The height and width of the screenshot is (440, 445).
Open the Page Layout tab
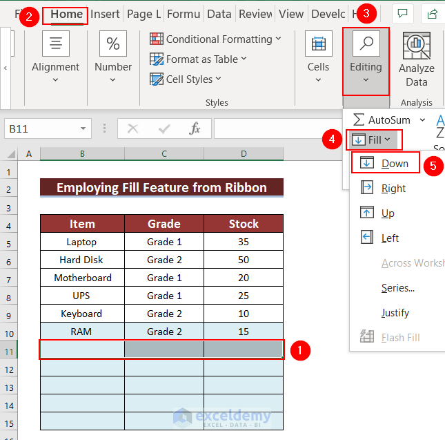coord(144,14)
